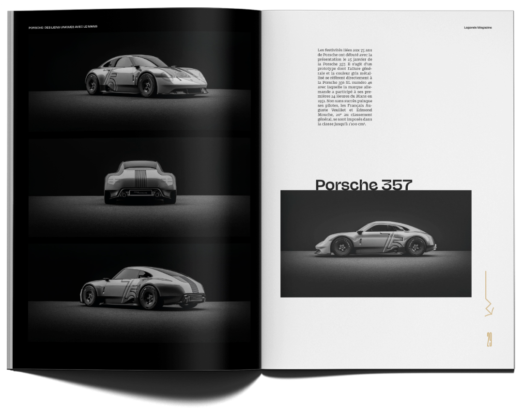
Task: Select the French body text paragraph
Action: 345,87
